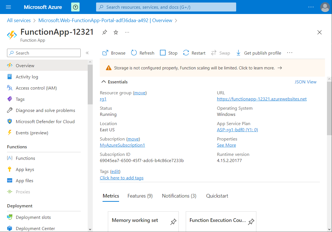The image size is (332, 232).
Task: Open App files in the left menu
Action: (44, 181)
